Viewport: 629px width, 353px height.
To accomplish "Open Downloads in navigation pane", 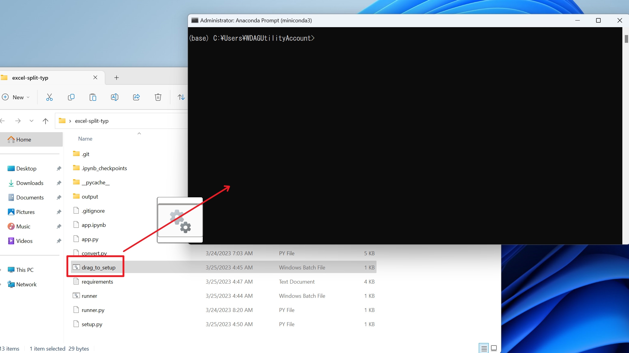I will point(30,183).
